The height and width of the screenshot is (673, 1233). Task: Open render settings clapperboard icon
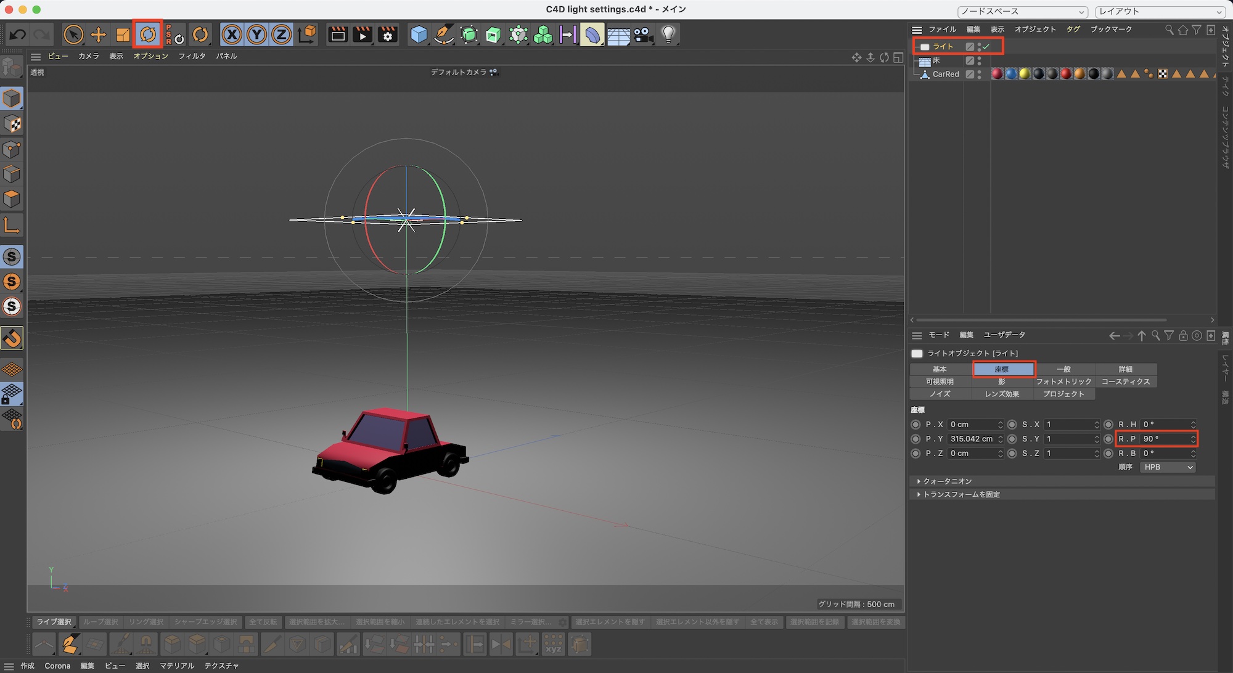pos(388,35)
